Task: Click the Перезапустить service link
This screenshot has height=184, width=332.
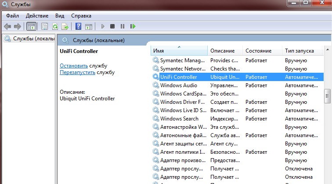Action: coord(77,72)
